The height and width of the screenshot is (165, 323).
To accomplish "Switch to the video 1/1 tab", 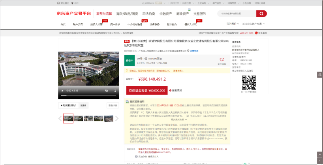I will [69, 105].
